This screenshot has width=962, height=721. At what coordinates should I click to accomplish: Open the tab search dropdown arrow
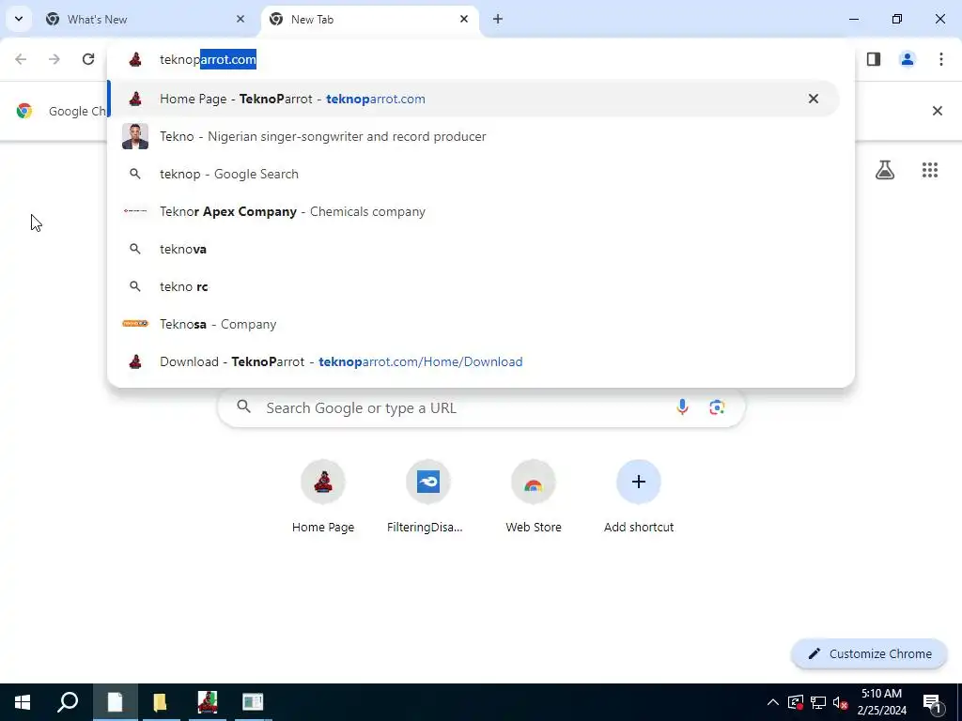tap(19, 19)
